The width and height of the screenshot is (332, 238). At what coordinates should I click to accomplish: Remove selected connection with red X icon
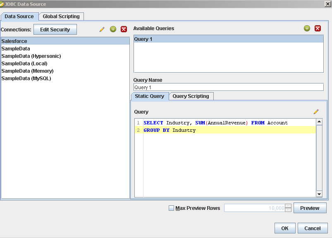click(124, 29)
